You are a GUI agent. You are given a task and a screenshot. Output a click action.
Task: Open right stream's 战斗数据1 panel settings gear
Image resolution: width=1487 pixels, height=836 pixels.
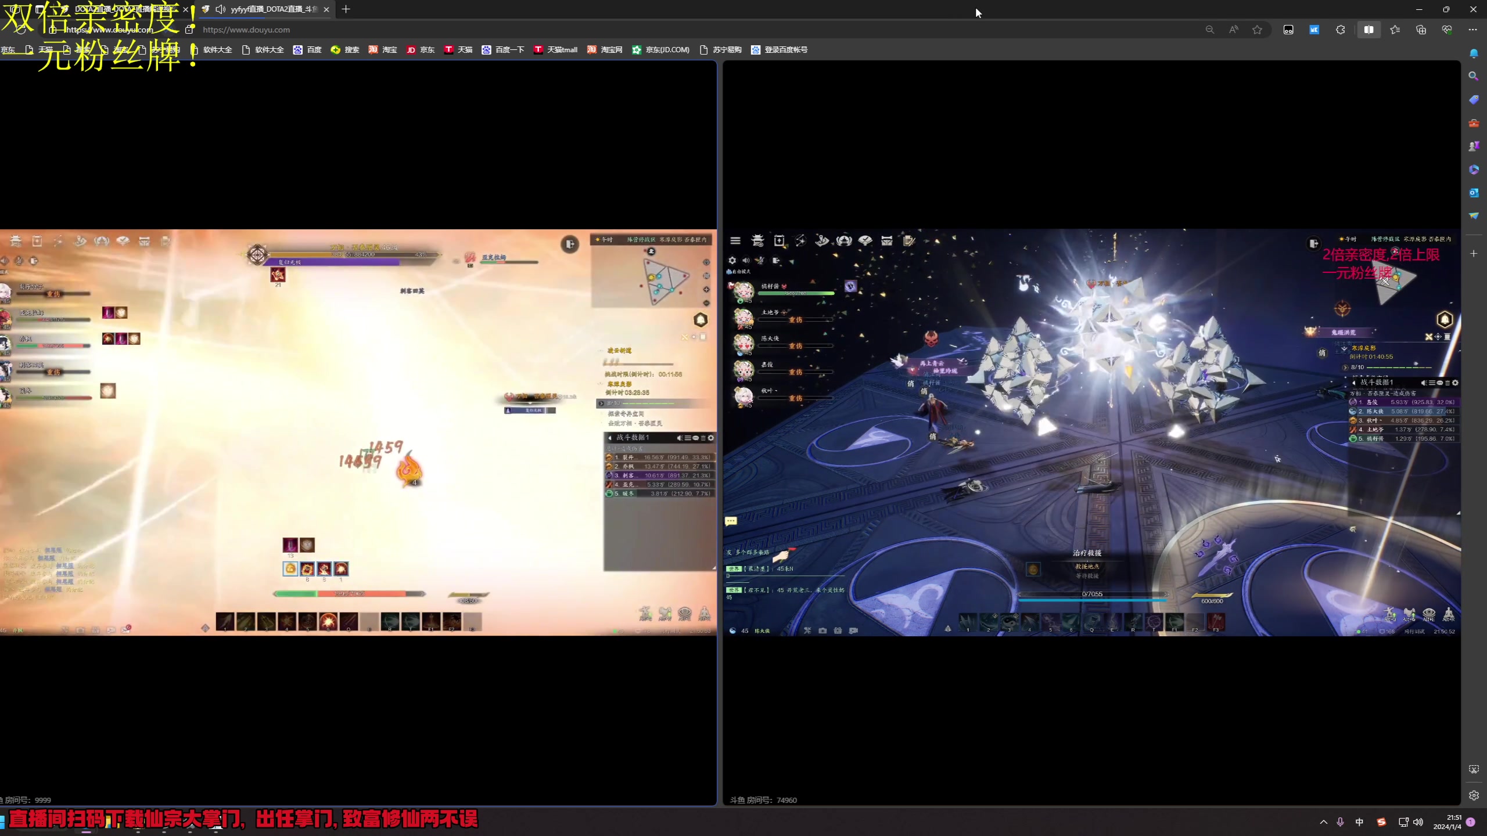pos(1455,383)
